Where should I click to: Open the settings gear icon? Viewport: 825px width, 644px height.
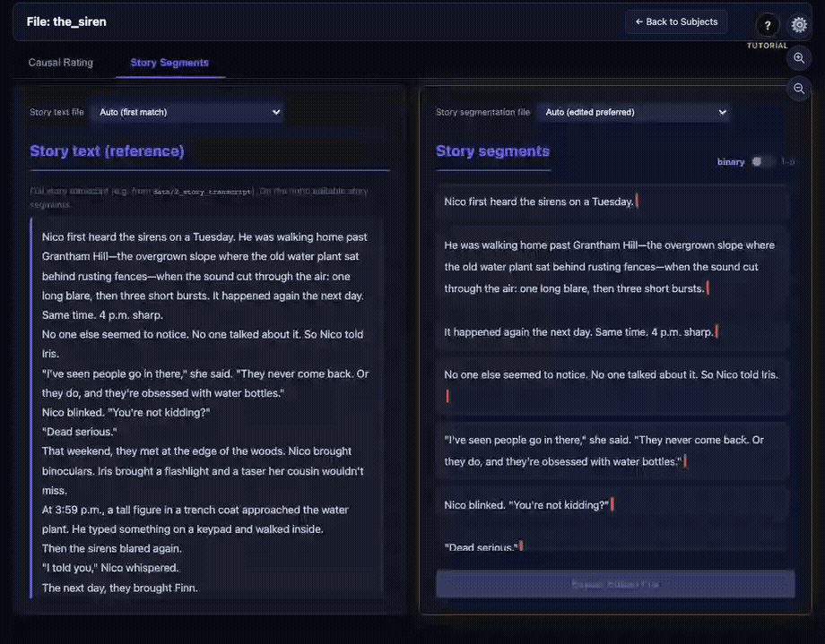point(799,25)
